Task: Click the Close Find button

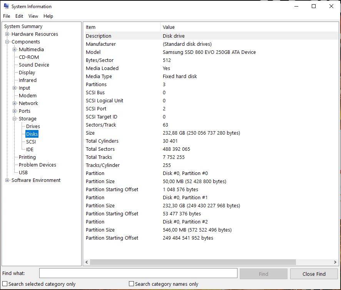Action: (314, 273)
